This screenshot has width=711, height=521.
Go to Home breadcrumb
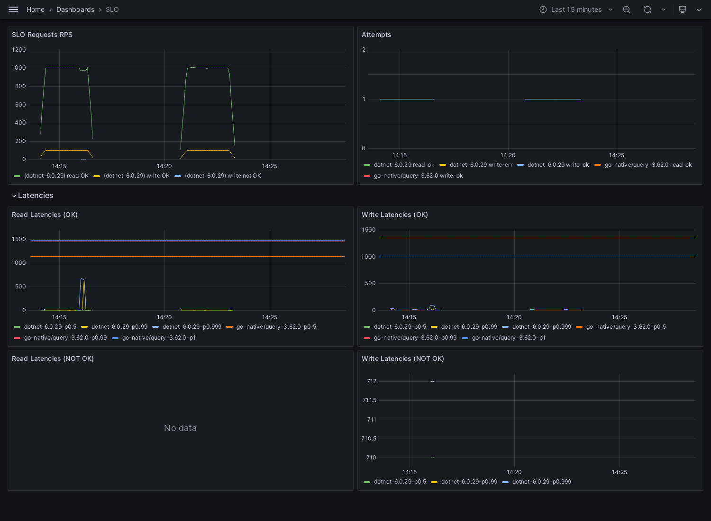(36, 9)
